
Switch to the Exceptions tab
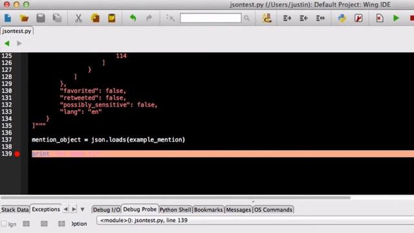46,210
